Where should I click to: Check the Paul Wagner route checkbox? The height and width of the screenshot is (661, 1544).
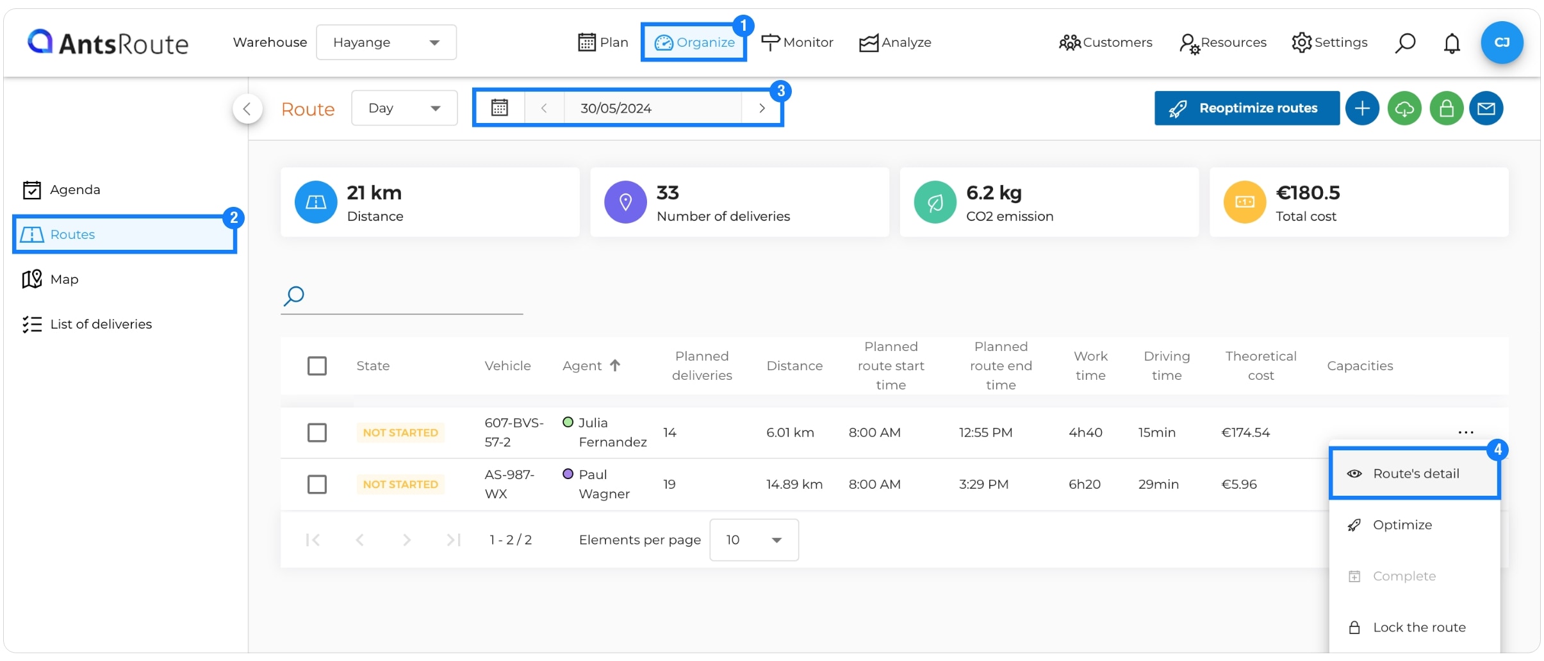(x=317, y=484)
